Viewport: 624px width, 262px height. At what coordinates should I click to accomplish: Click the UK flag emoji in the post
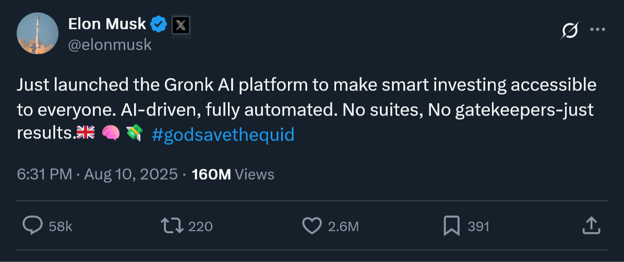86,134
